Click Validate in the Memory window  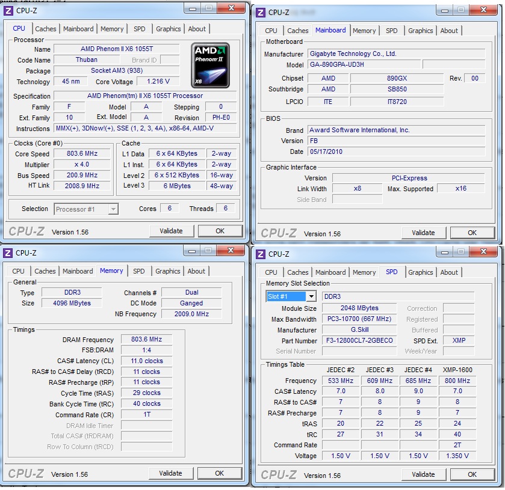point(171,473)
